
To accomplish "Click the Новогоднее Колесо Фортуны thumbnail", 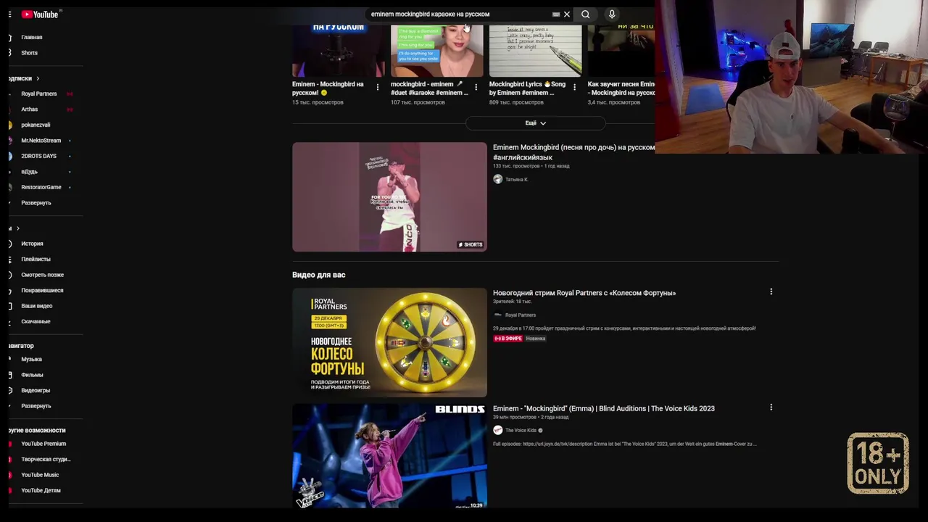I will coord(389,342).
